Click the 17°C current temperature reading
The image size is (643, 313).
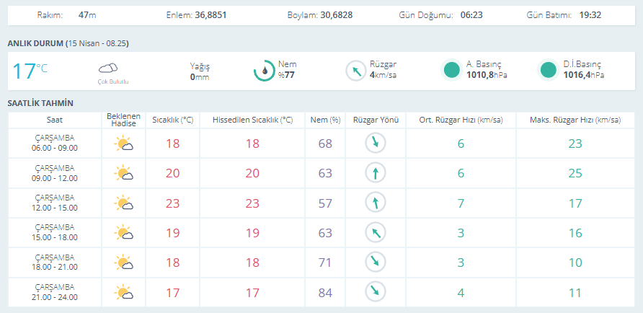point(29,71)
